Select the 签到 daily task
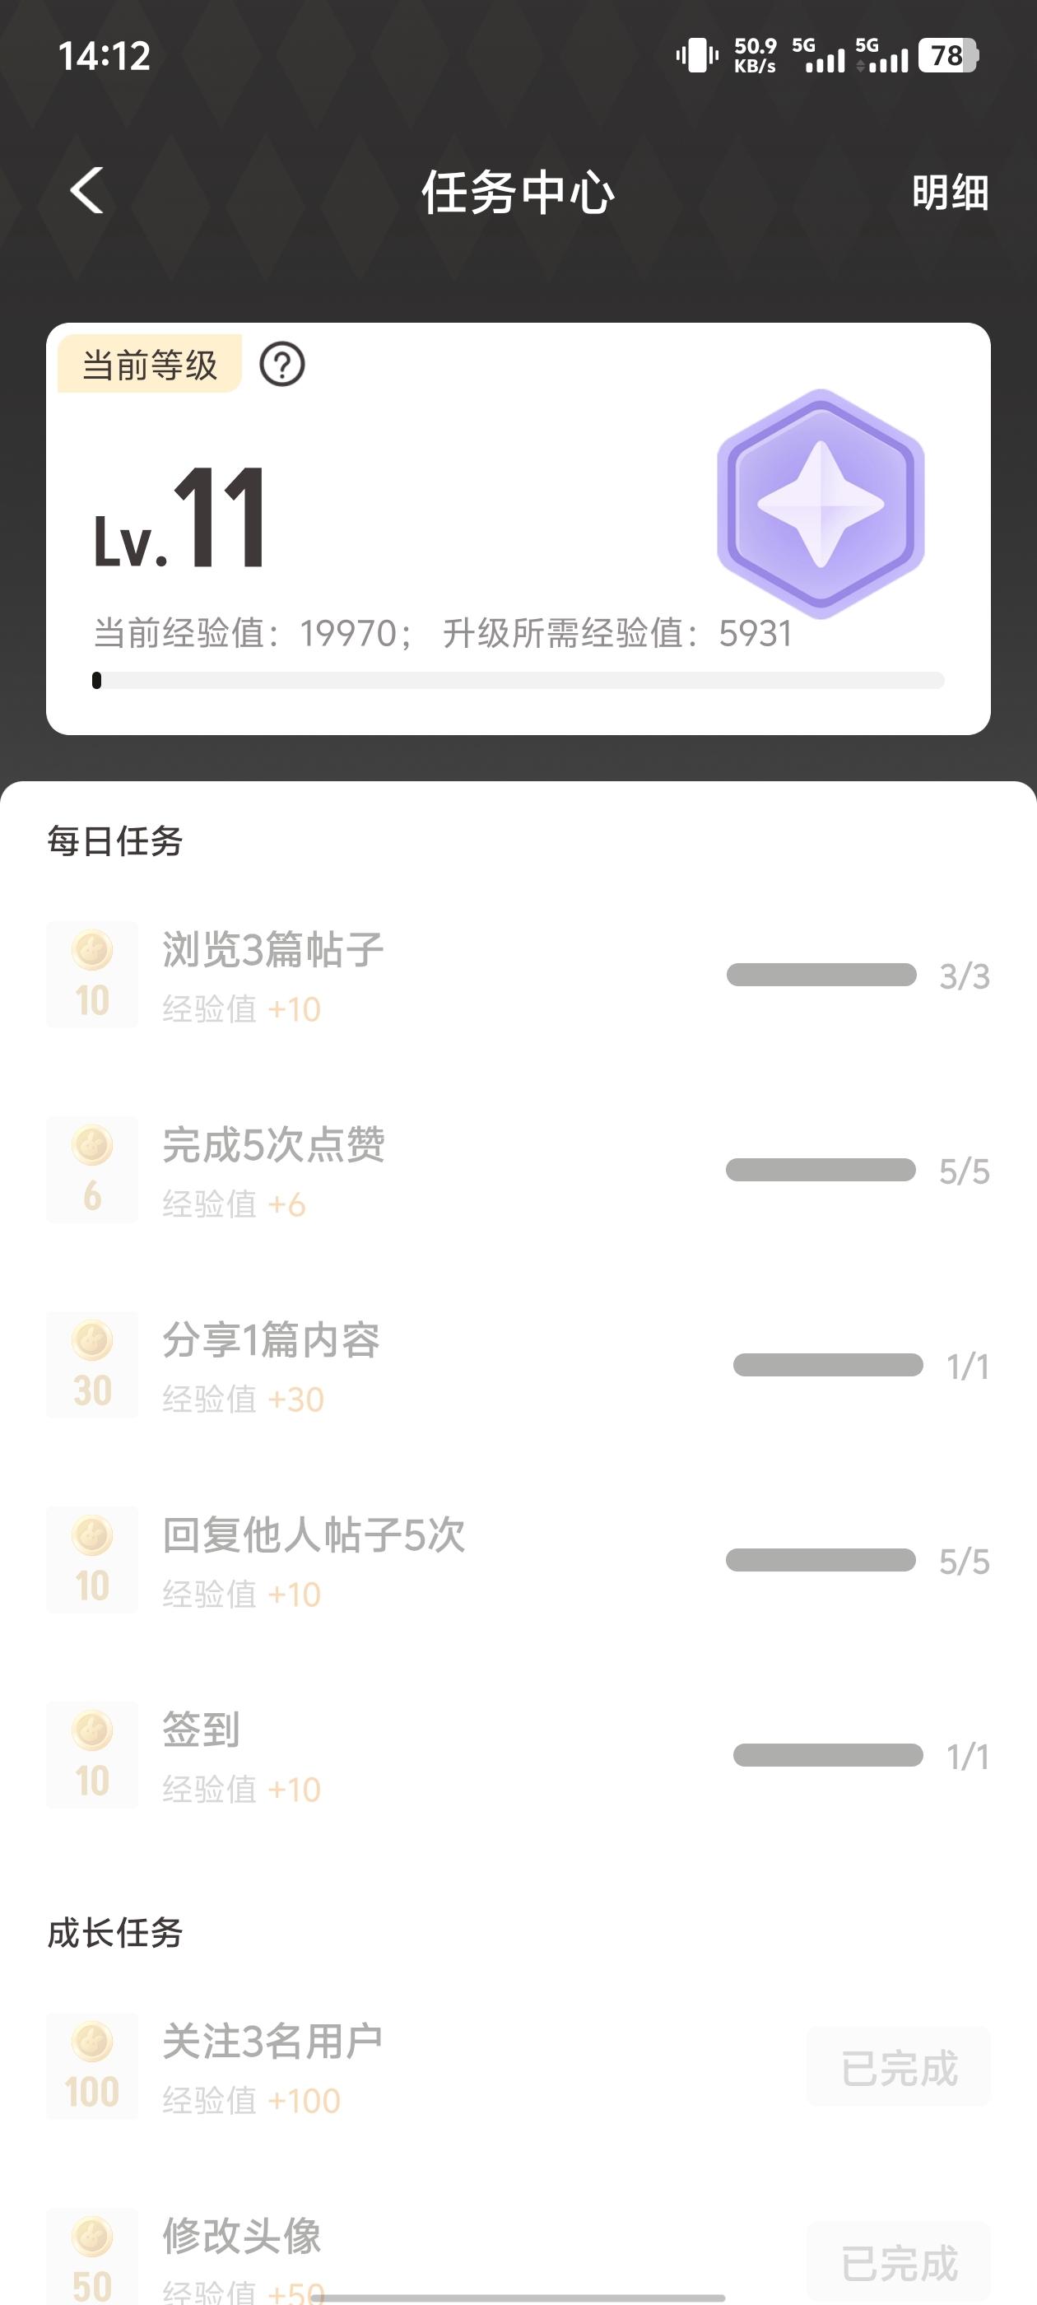 (201, 1730)
